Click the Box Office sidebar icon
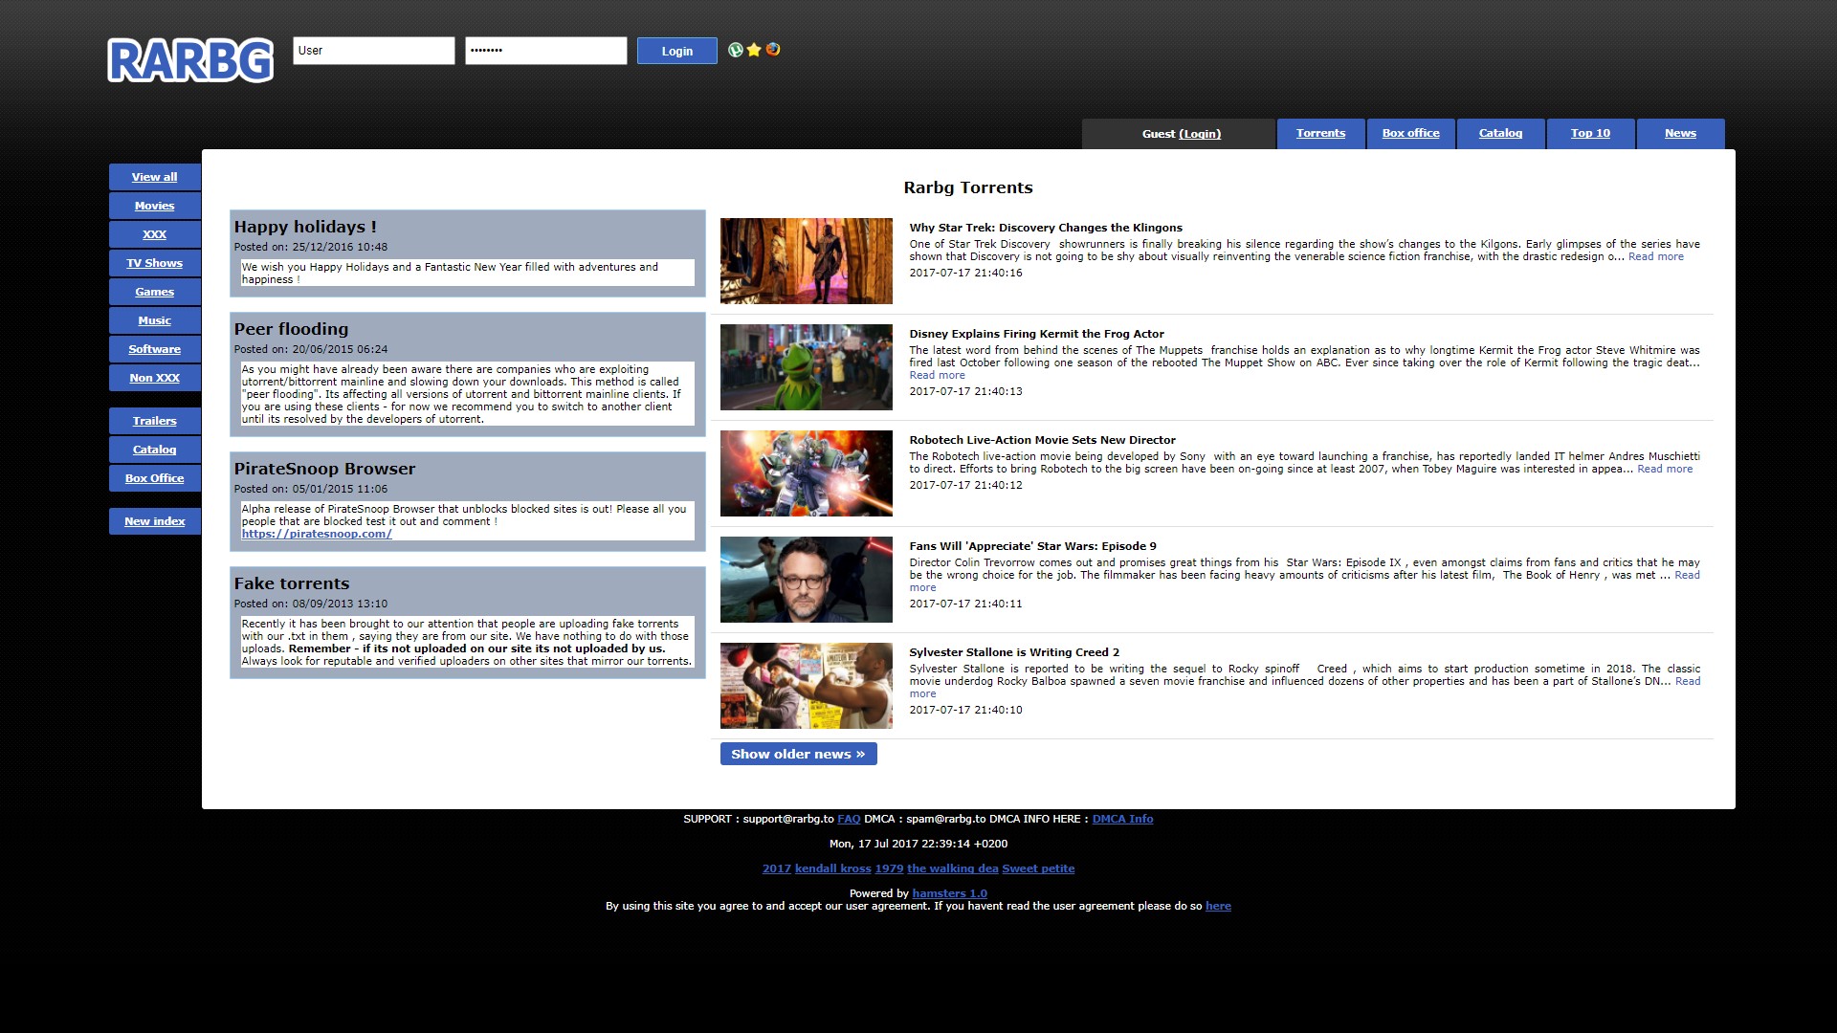Screen dimensions: 1837x1033 153,478
